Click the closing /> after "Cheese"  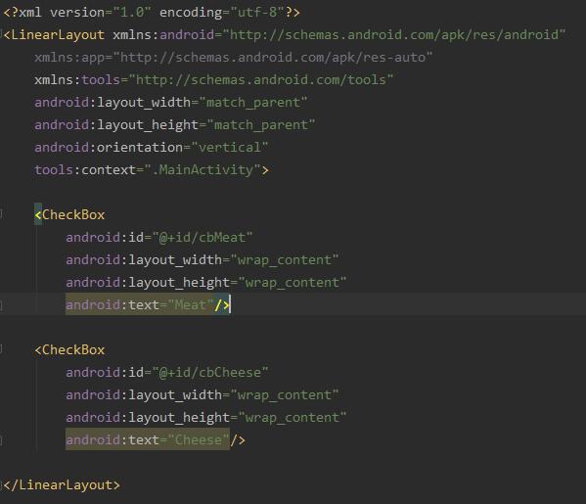[238, 439]
